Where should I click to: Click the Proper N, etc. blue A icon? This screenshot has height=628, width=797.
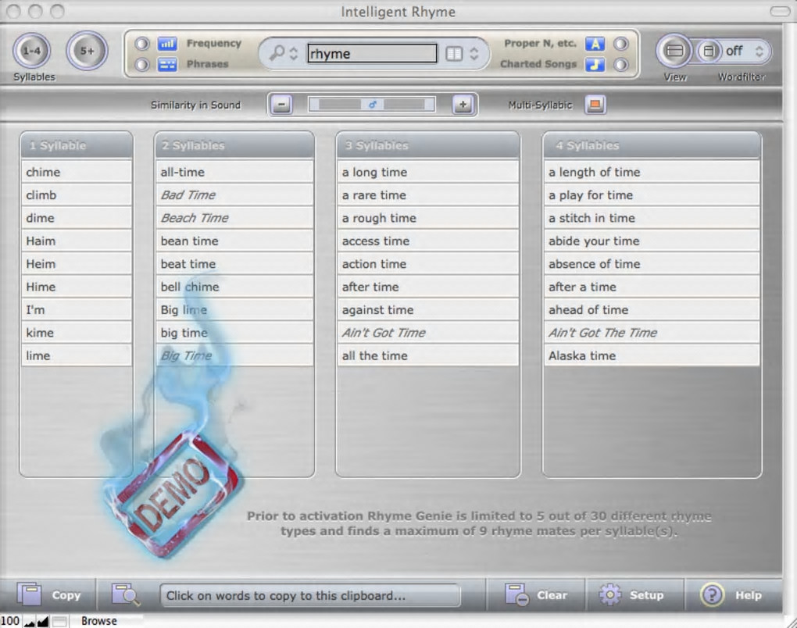click(595, 44)
